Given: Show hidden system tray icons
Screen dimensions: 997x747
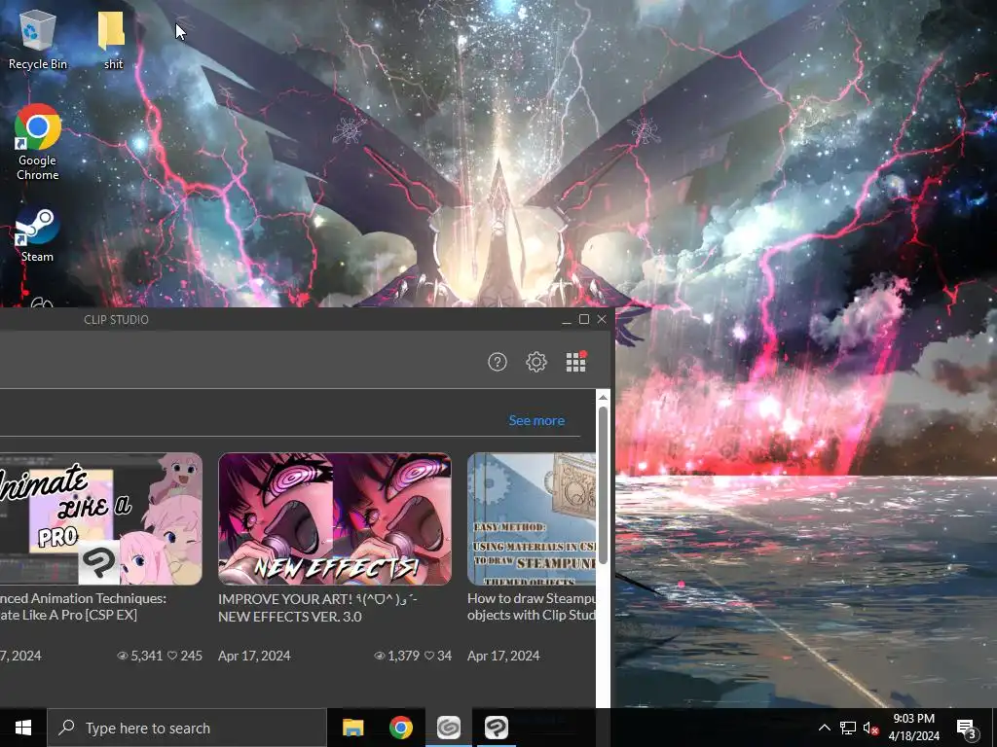Looking at the screenshot, I should (824, 728).
